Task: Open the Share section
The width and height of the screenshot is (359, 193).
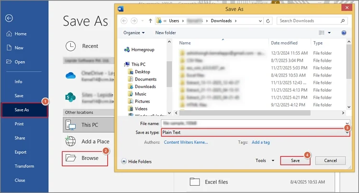Action: coord(20,138)
